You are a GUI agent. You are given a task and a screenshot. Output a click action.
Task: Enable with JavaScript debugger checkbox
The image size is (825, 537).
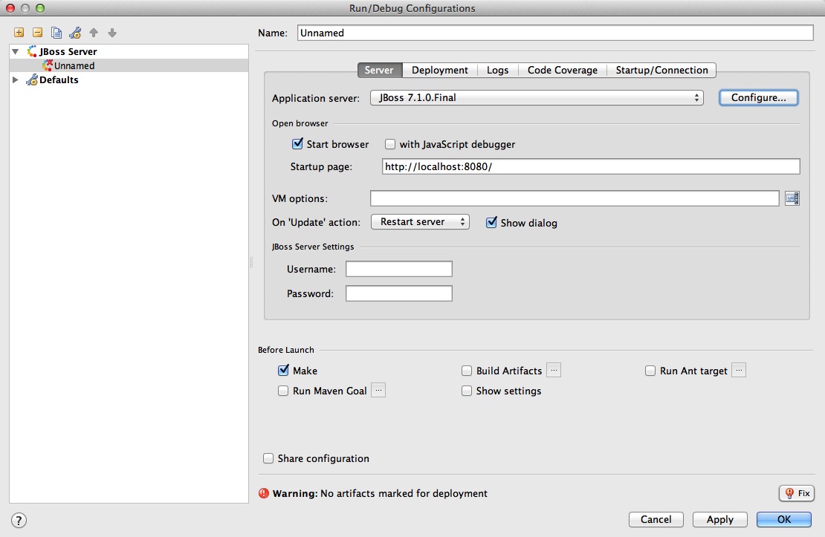pyautogui.click(x=390, y=144)
